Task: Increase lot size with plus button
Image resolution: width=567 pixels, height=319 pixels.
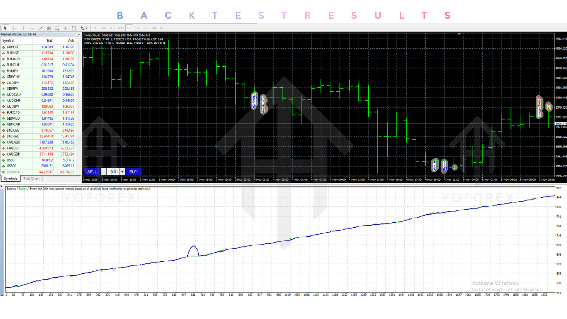Action: coord(123,172)
